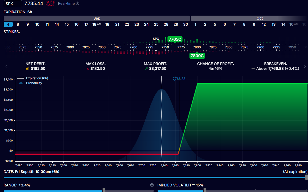
Task: Show next stats with right chevron
Action: tap(305, 66)
